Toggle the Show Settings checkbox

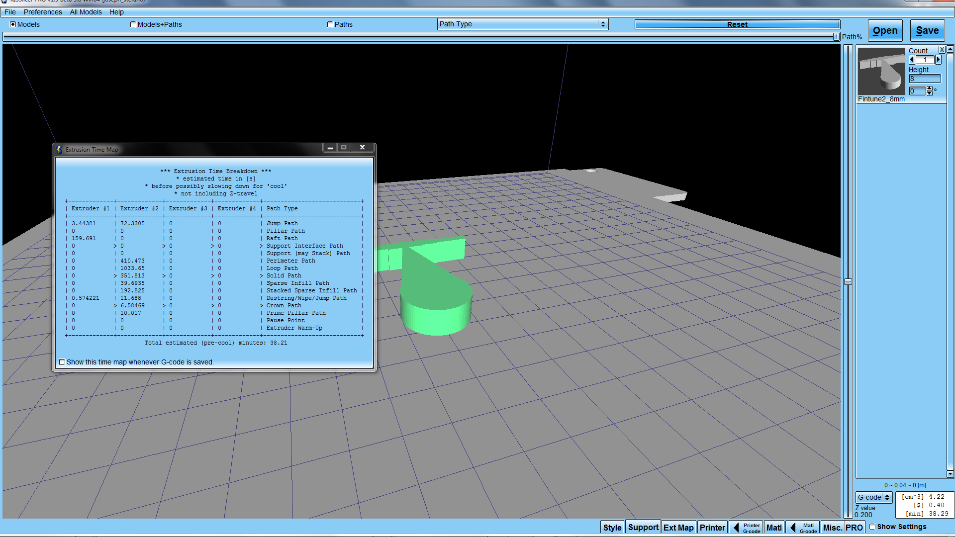(x=872, y=527)
